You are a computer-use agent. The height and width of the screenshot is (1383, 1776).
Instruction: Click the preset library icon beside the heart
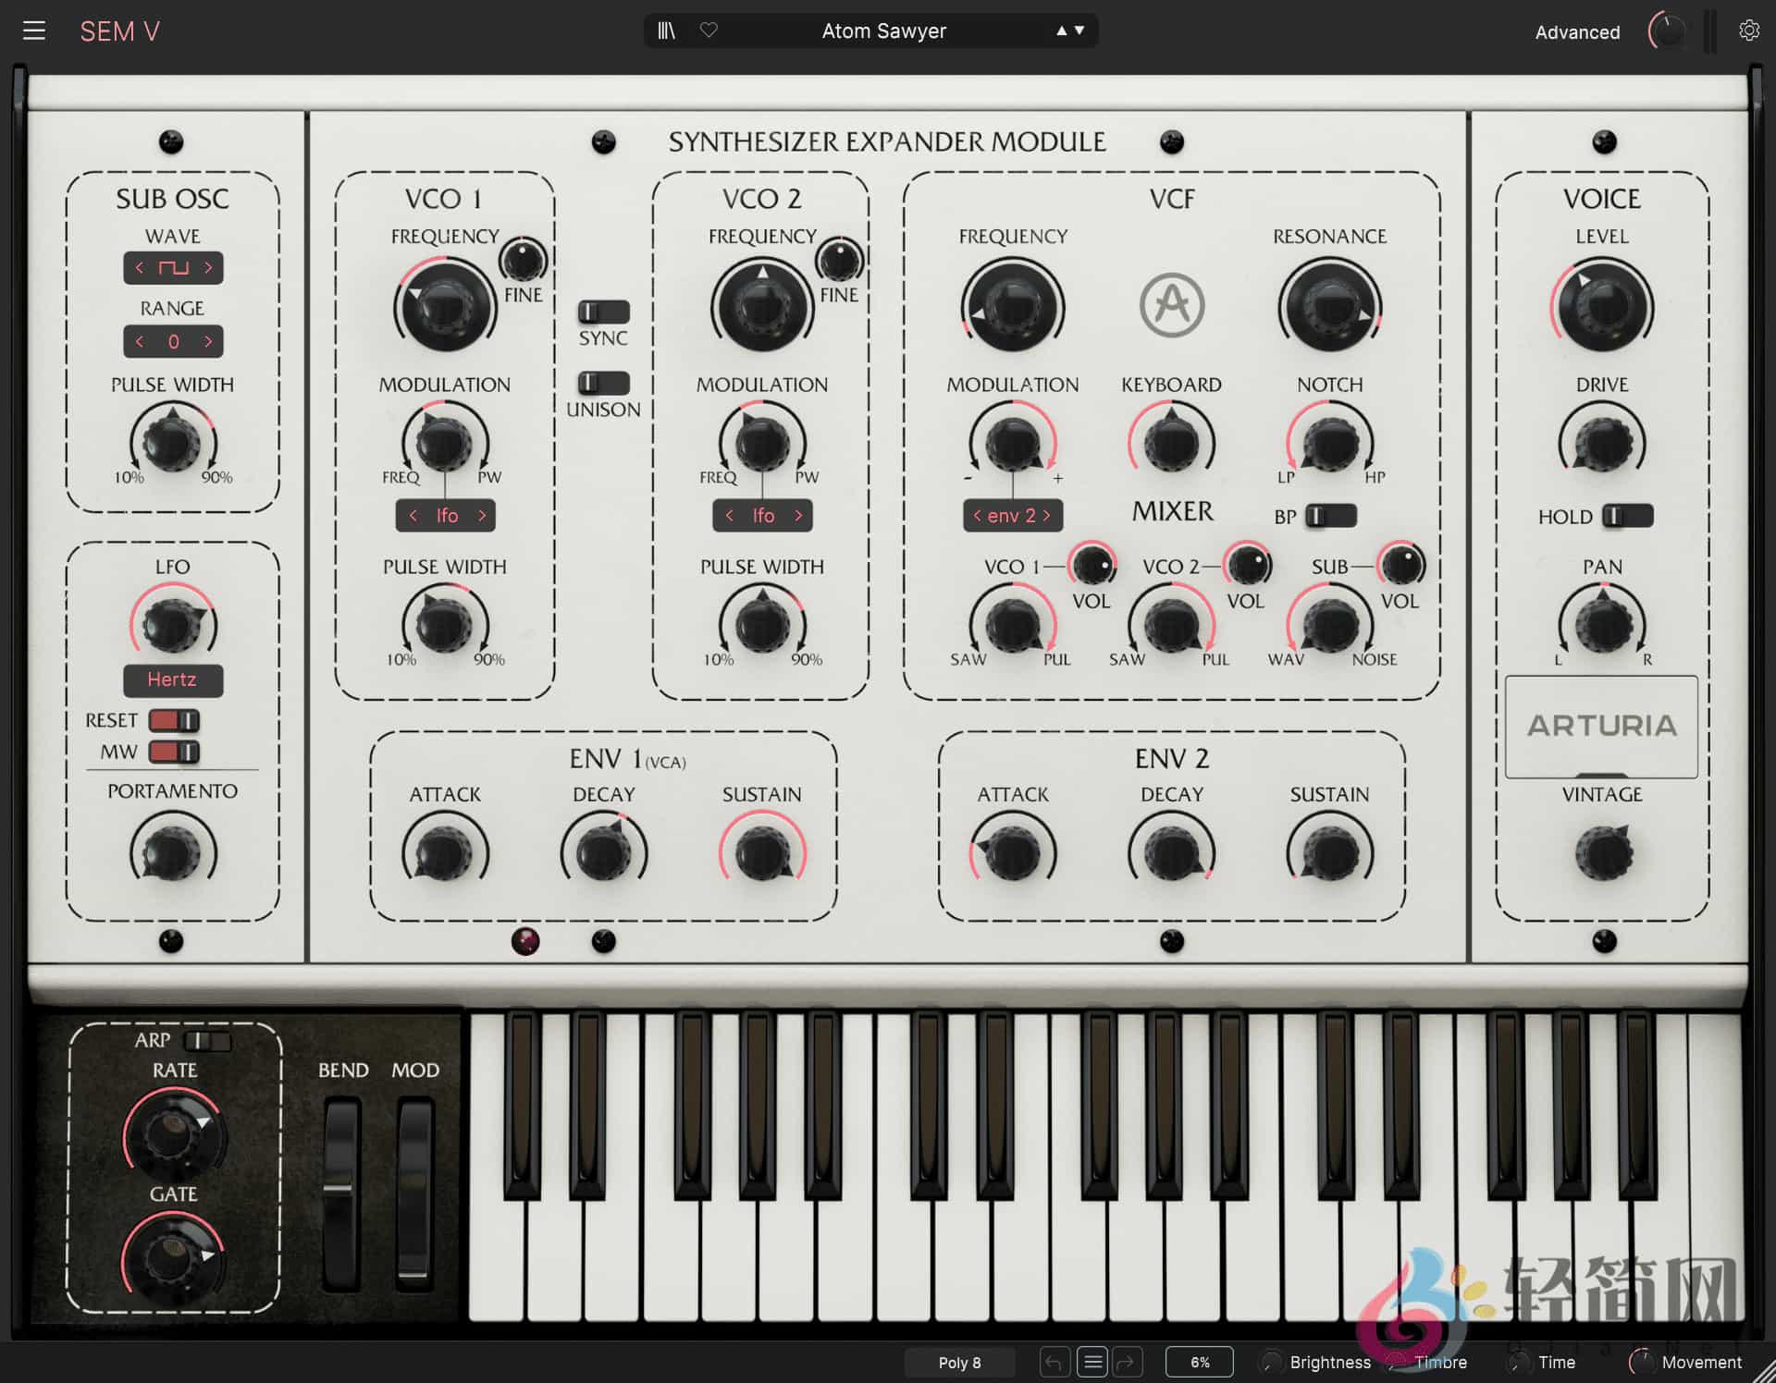pos(665,31)
